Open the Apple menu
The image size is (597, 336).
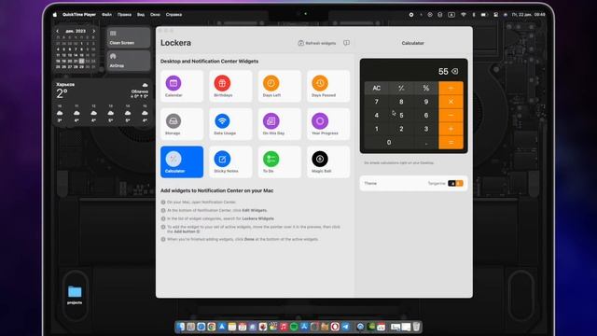[x=54, y=15]
